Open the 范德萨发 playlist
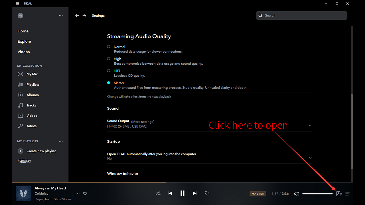 [x=24, y=161]
